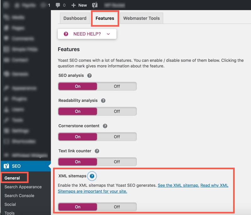Switch XML sitemaps to Off

(x=117, y=207)
